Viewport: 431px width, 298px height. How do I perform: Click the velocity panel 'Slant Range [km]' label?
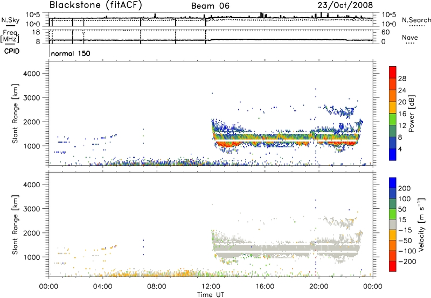click(16, 225)
